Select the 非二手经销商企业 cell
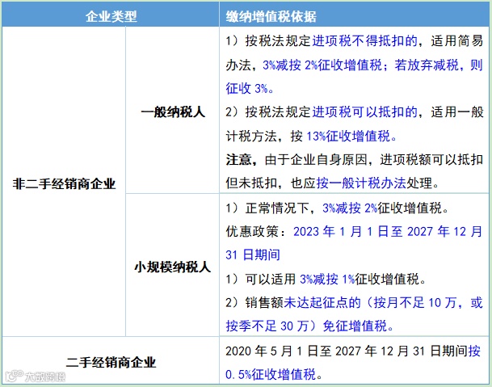Viewport: 492px width, 387px height. click(64, 183)
